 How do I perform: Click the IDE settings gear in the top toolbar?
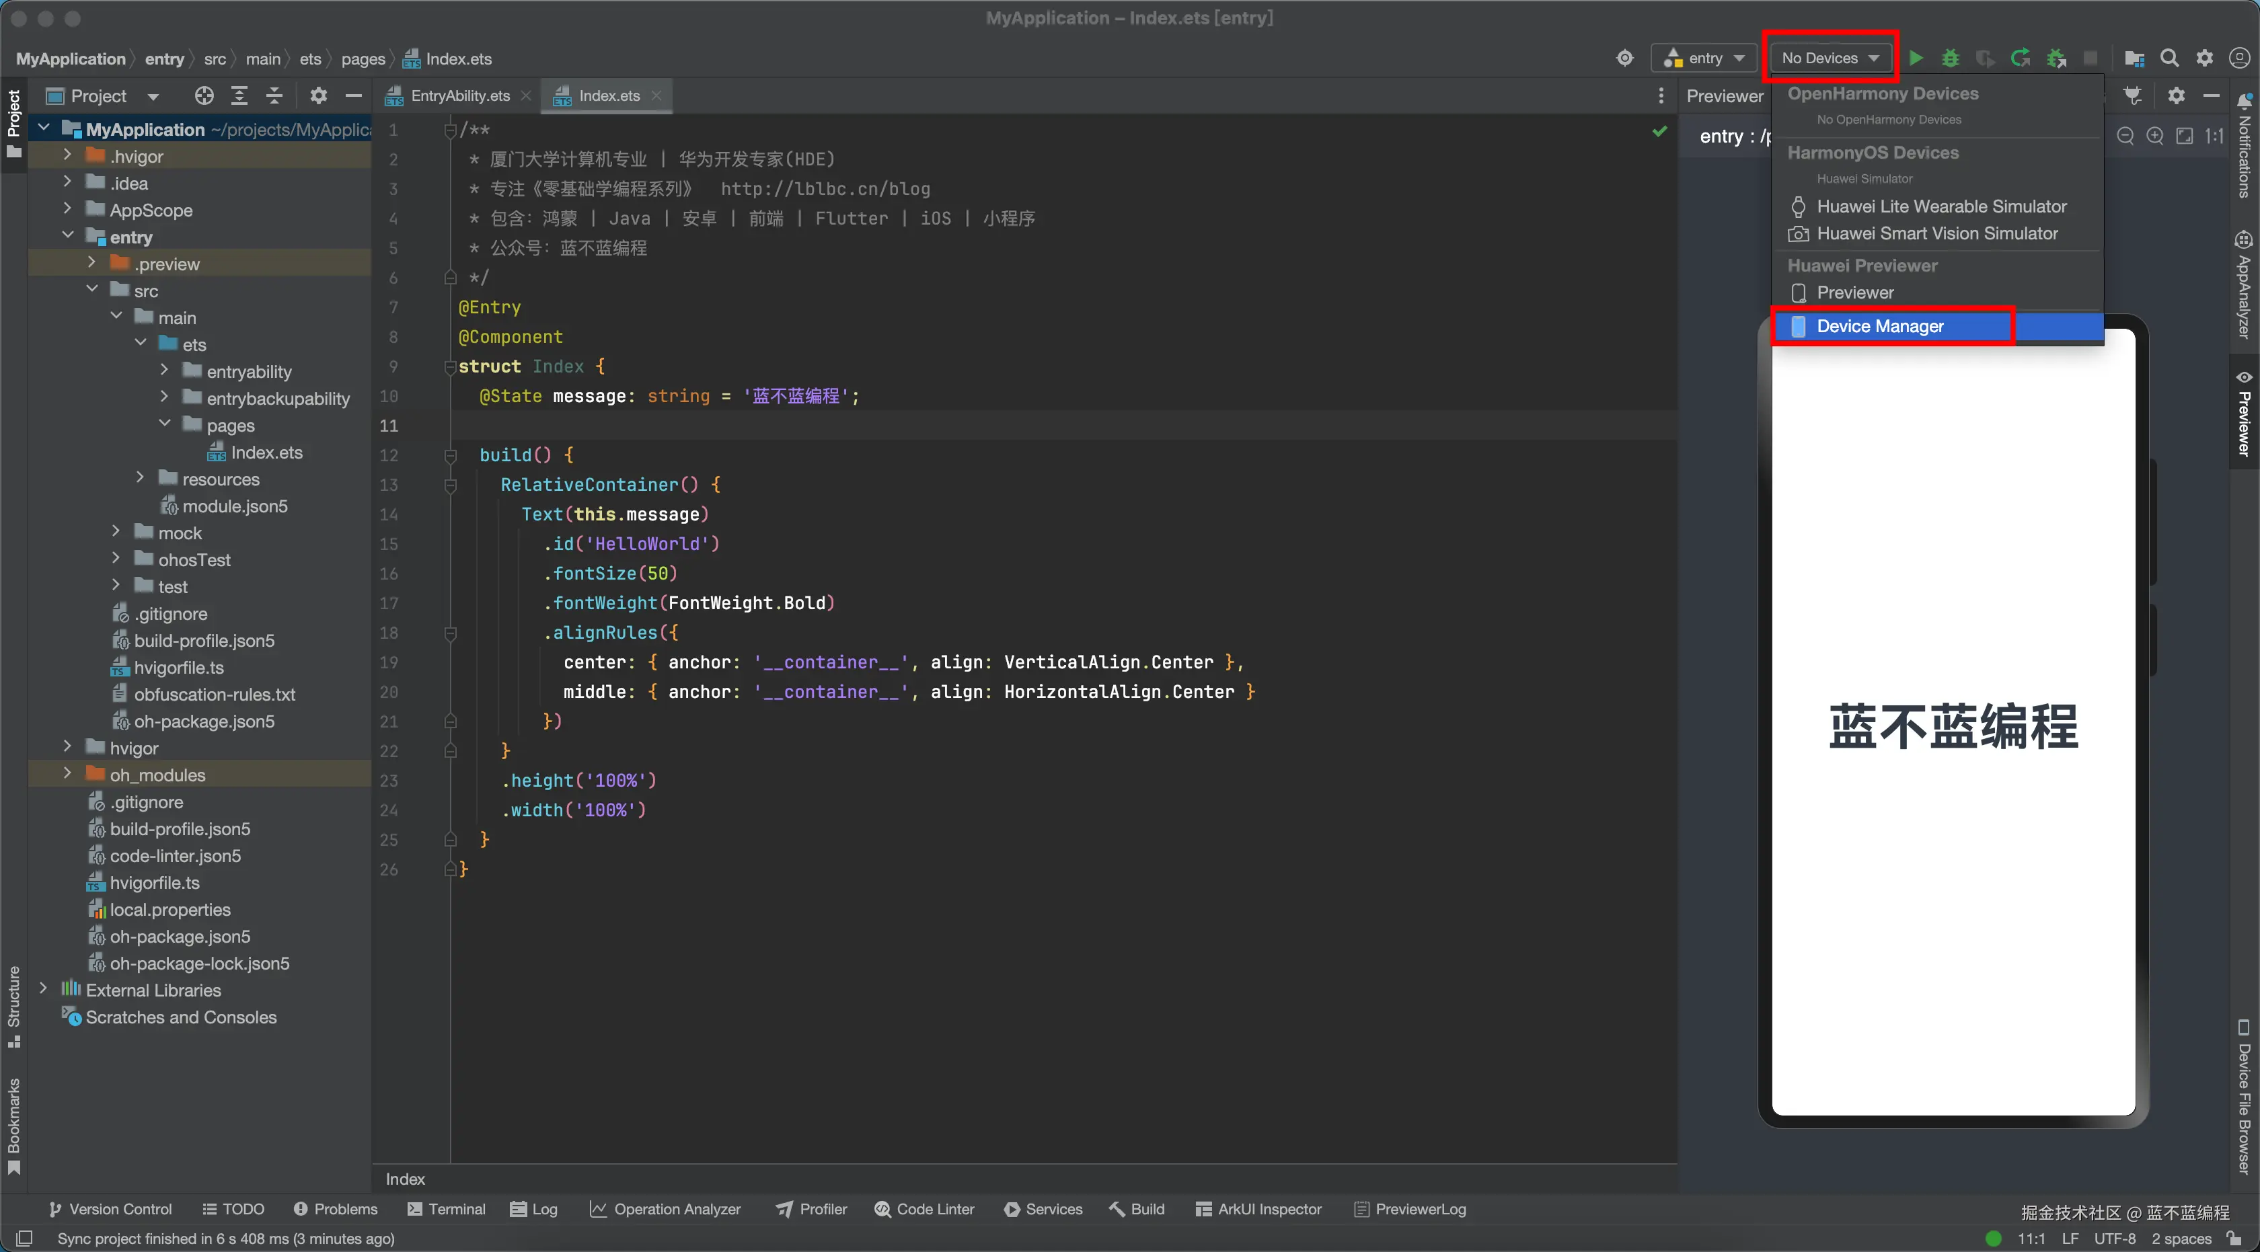coord(2205,58)
